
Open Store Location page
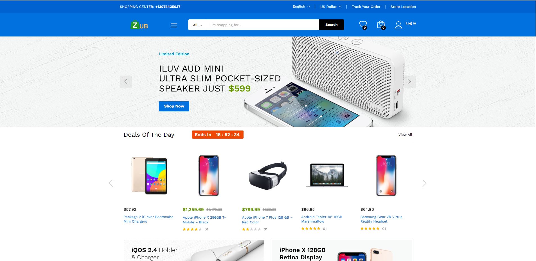click(x=403, y=6)
